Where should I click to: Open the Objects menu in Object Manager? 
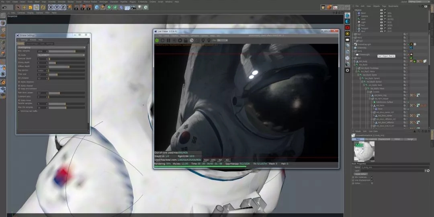[x=376, y=6]
